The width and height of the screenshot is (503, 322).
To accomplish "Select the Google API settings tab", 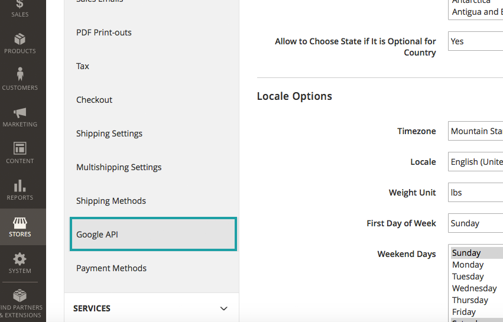I will click(x=153, y=235).
